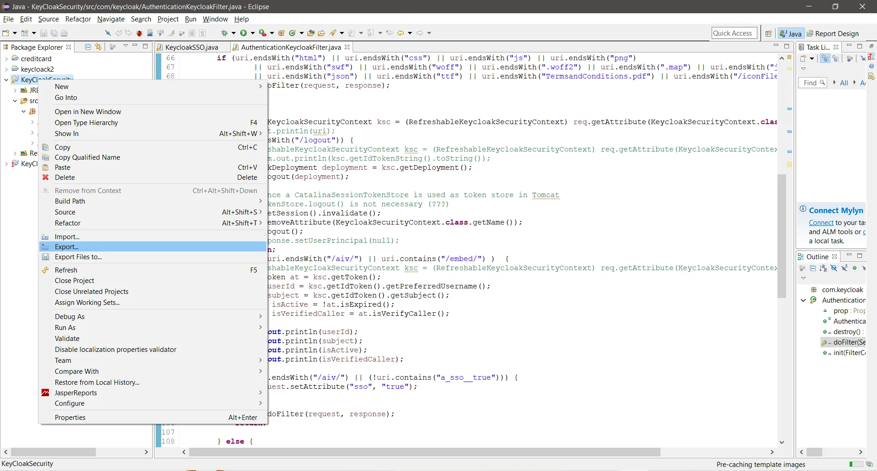This screenshot has height=471, width=877.
Task: Click the Quick Access field
Action: (734, 33)
